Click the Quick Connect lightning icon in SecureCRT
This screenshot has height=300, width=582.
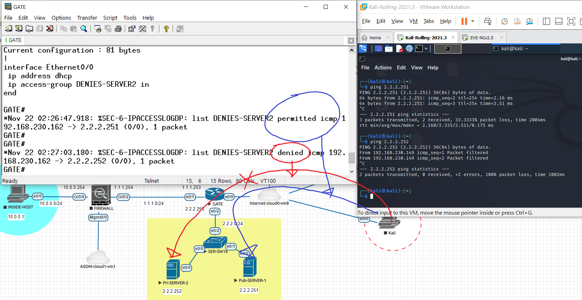click(x=19, y=29)
